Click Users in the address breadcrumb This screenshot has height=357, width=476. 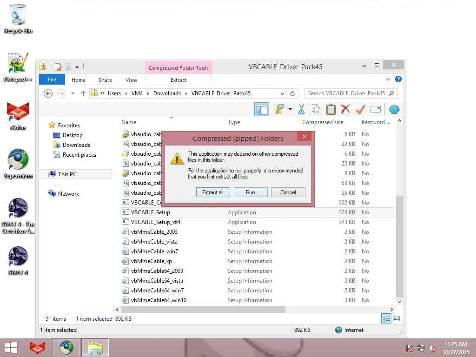point(114,93)
